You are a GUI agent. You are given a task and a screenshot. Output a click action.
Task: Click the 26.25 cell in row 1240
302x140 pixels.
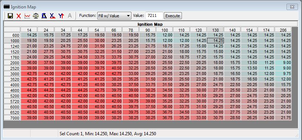tap(114, 46)
